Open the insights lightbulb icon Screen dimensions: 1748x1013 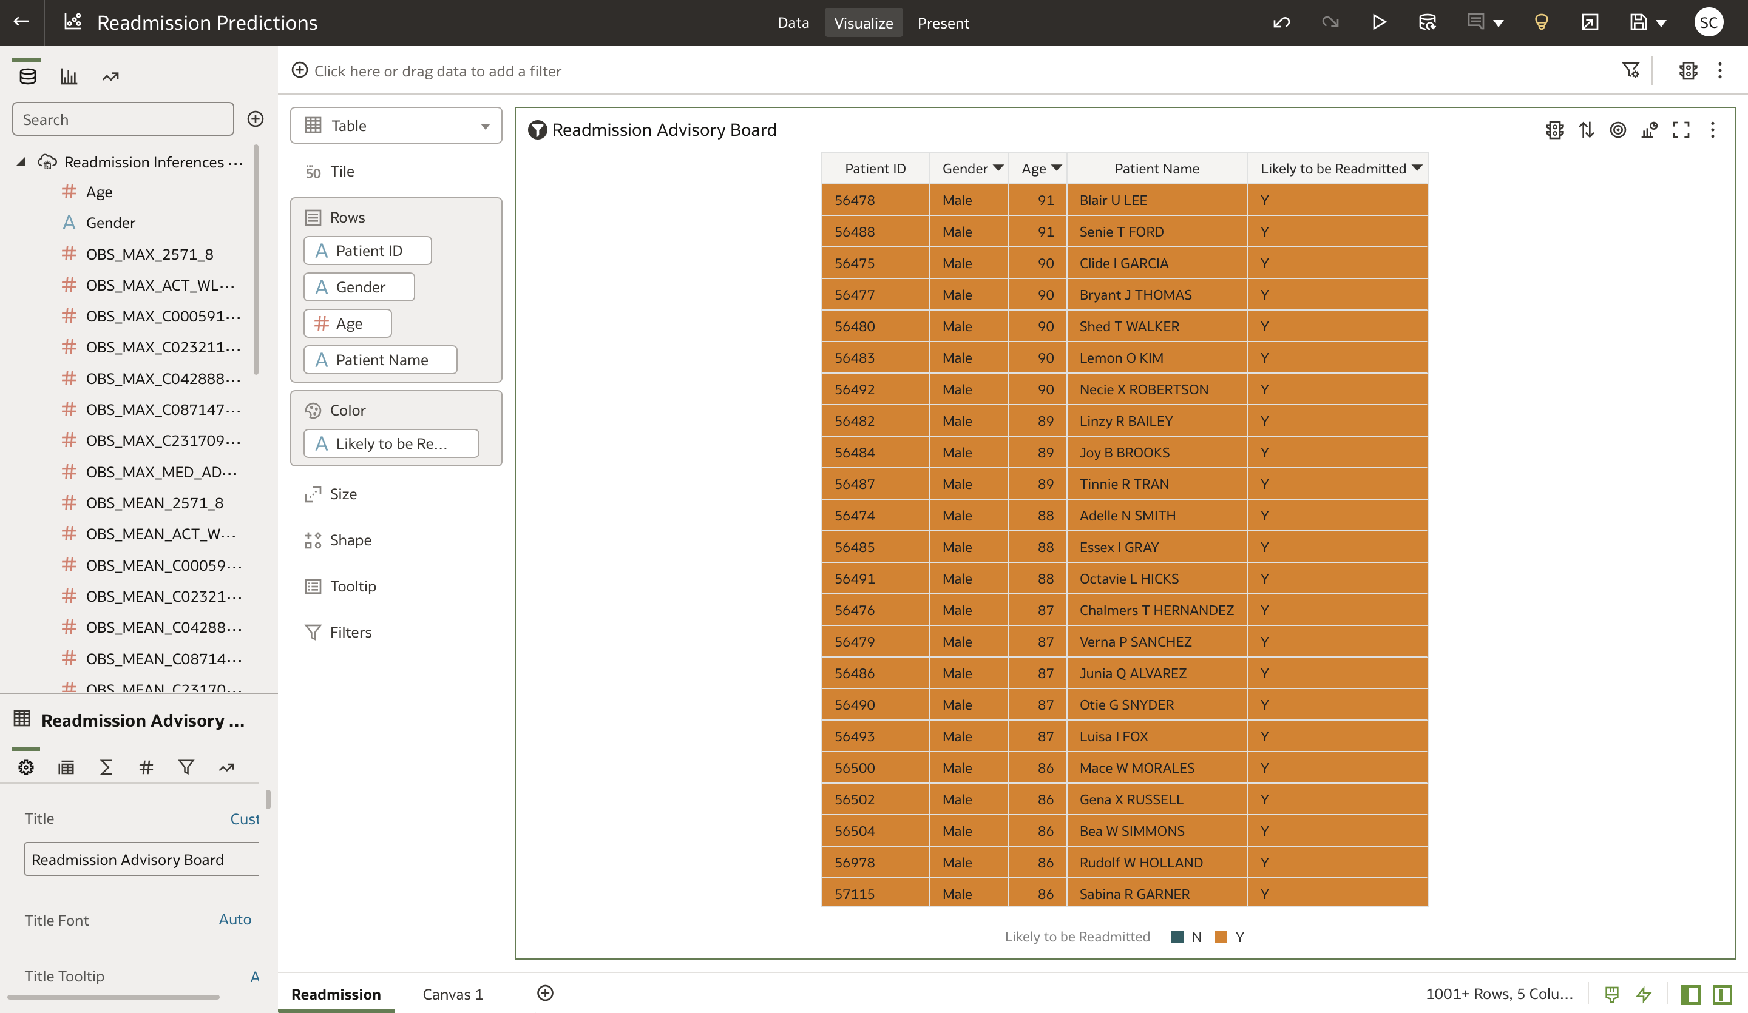tap(1541, 22)
